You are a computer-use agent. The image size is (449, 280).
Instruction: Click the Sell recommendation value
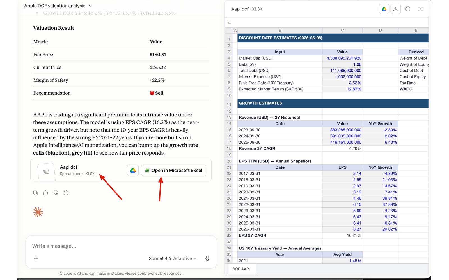[157, 93]
